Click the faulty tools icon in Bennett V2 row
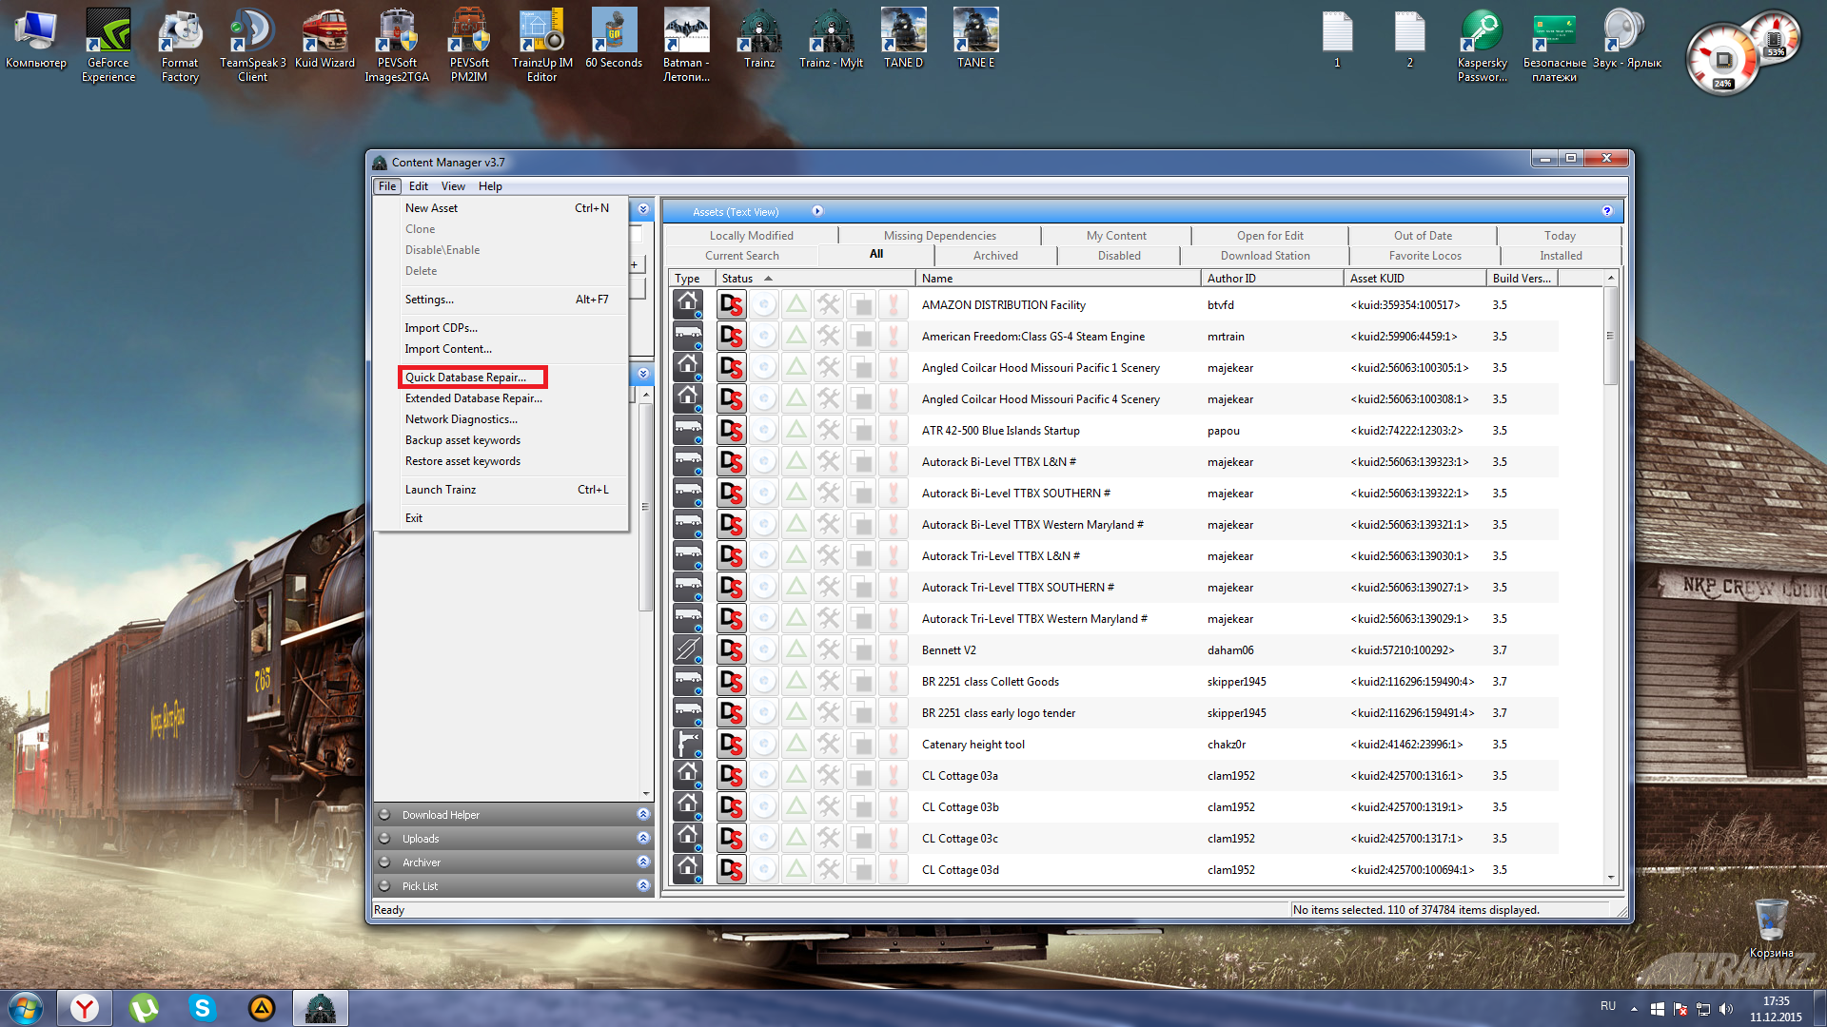Screen dimensions: 1827x1027 (829, 650)
